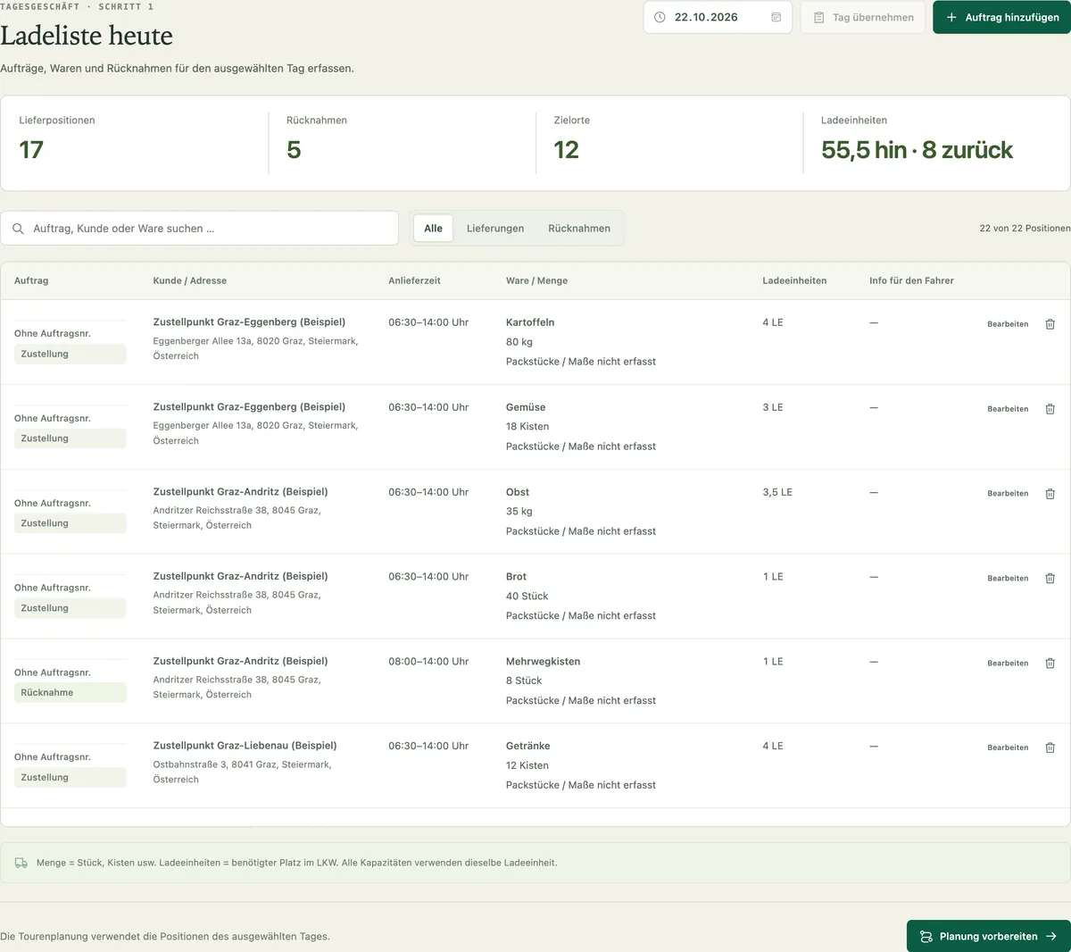1071x952 pixels.
Task: Open Bearbeiten for the Brot row
Action: [1008, 579]
